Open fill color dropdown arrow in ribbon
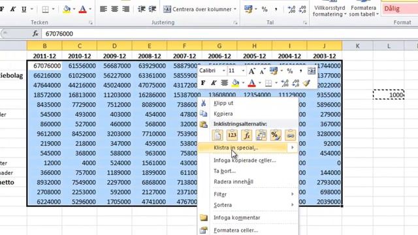Screen dimensions: 418x235 [74, 9]
